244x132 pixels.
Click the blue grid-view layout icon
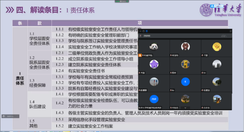click(146, 31)
